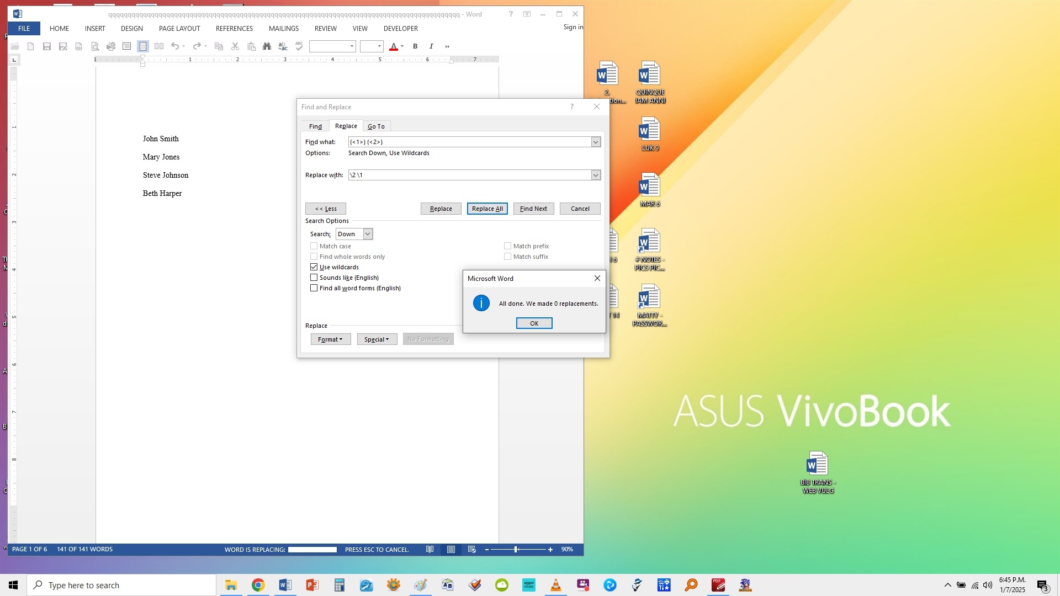This screenshot has width=1060, height=596.
Task: Click the Spelling check ABC icon
Action: point(299,46)
